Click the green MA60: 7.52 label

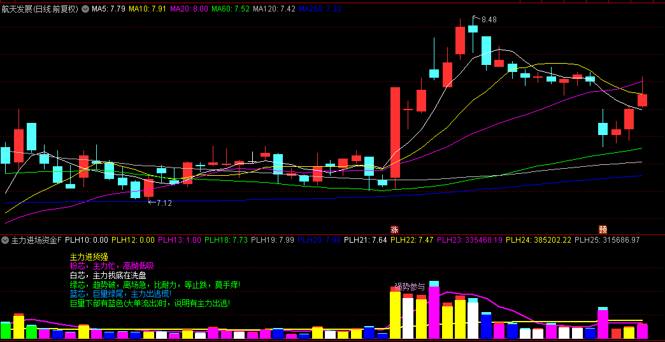(x=230, y=8)
